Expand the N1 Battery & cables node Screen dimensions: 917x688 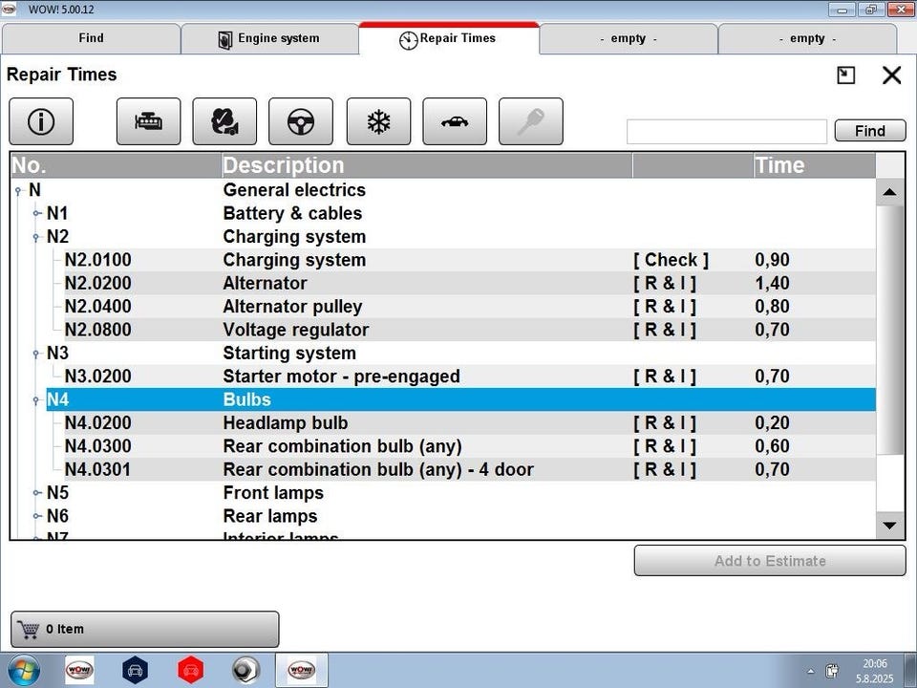point(37,214)
